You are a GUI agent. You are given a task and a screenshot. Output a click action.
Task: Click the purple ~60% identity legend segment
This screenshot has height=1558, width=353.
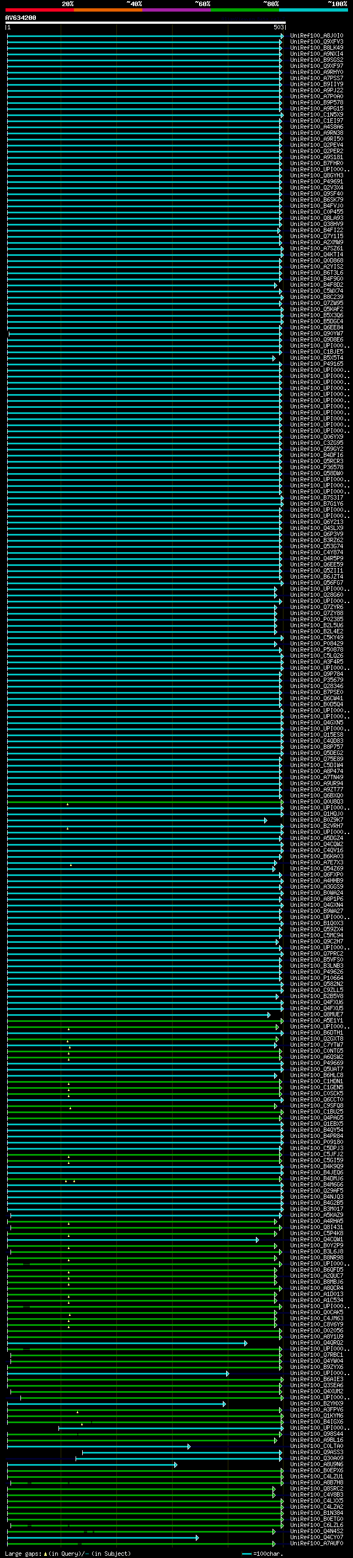pyautogui.click(x=176, y=10)
